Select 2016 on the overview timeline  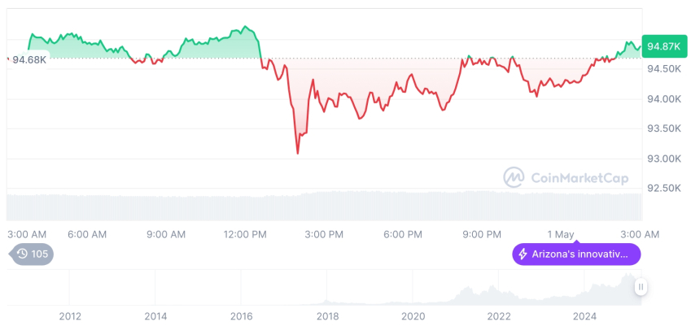coord(242,316)
